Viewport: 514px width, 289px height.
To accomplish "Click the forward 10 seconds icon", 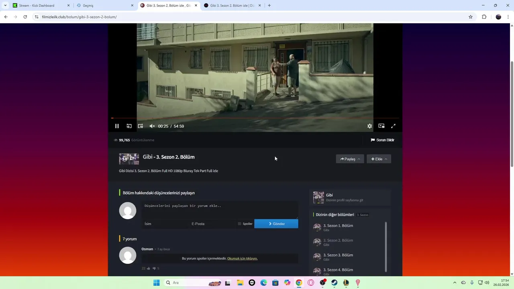I will click(140, 126).
